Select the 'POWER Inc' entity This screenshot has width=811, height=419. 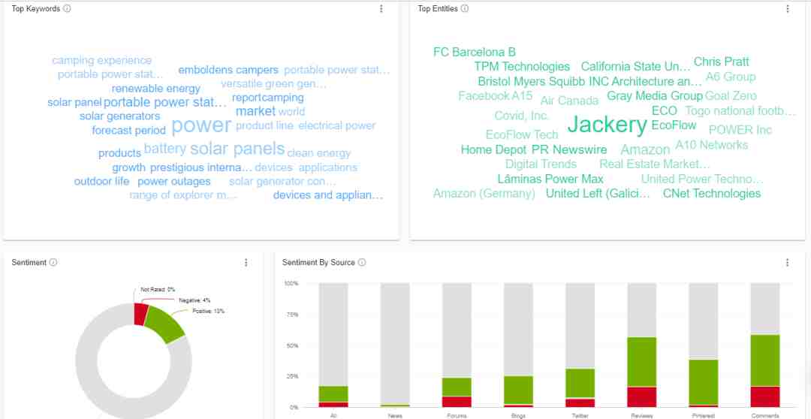pyautogui.click(x=740, y=130)
